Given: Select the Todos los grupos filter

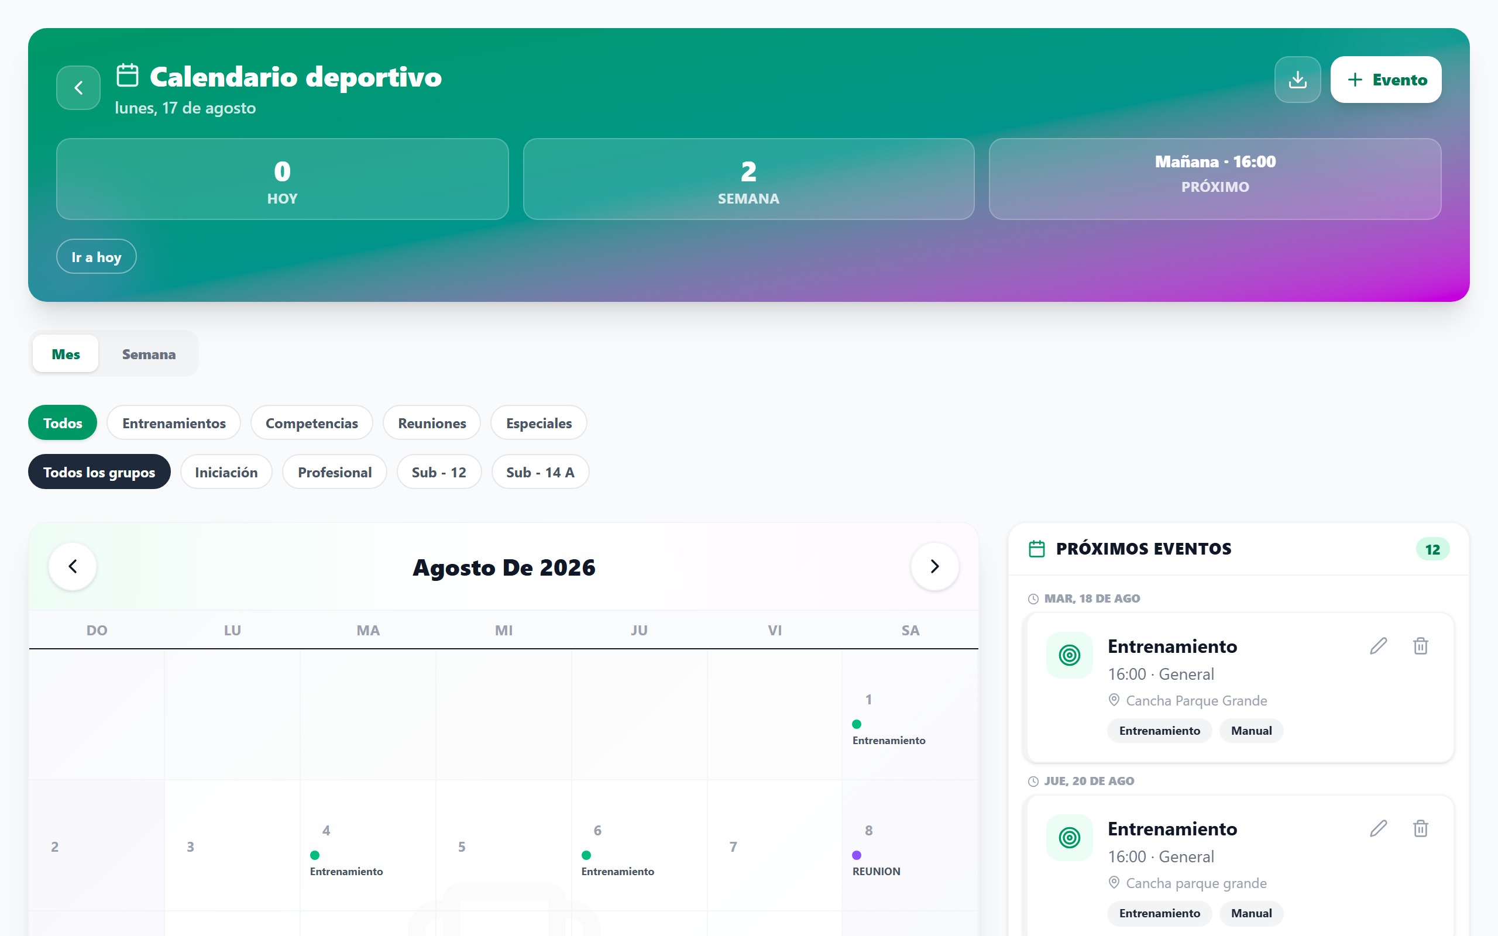Looking at the screenshot, I should tap(99, 472).
